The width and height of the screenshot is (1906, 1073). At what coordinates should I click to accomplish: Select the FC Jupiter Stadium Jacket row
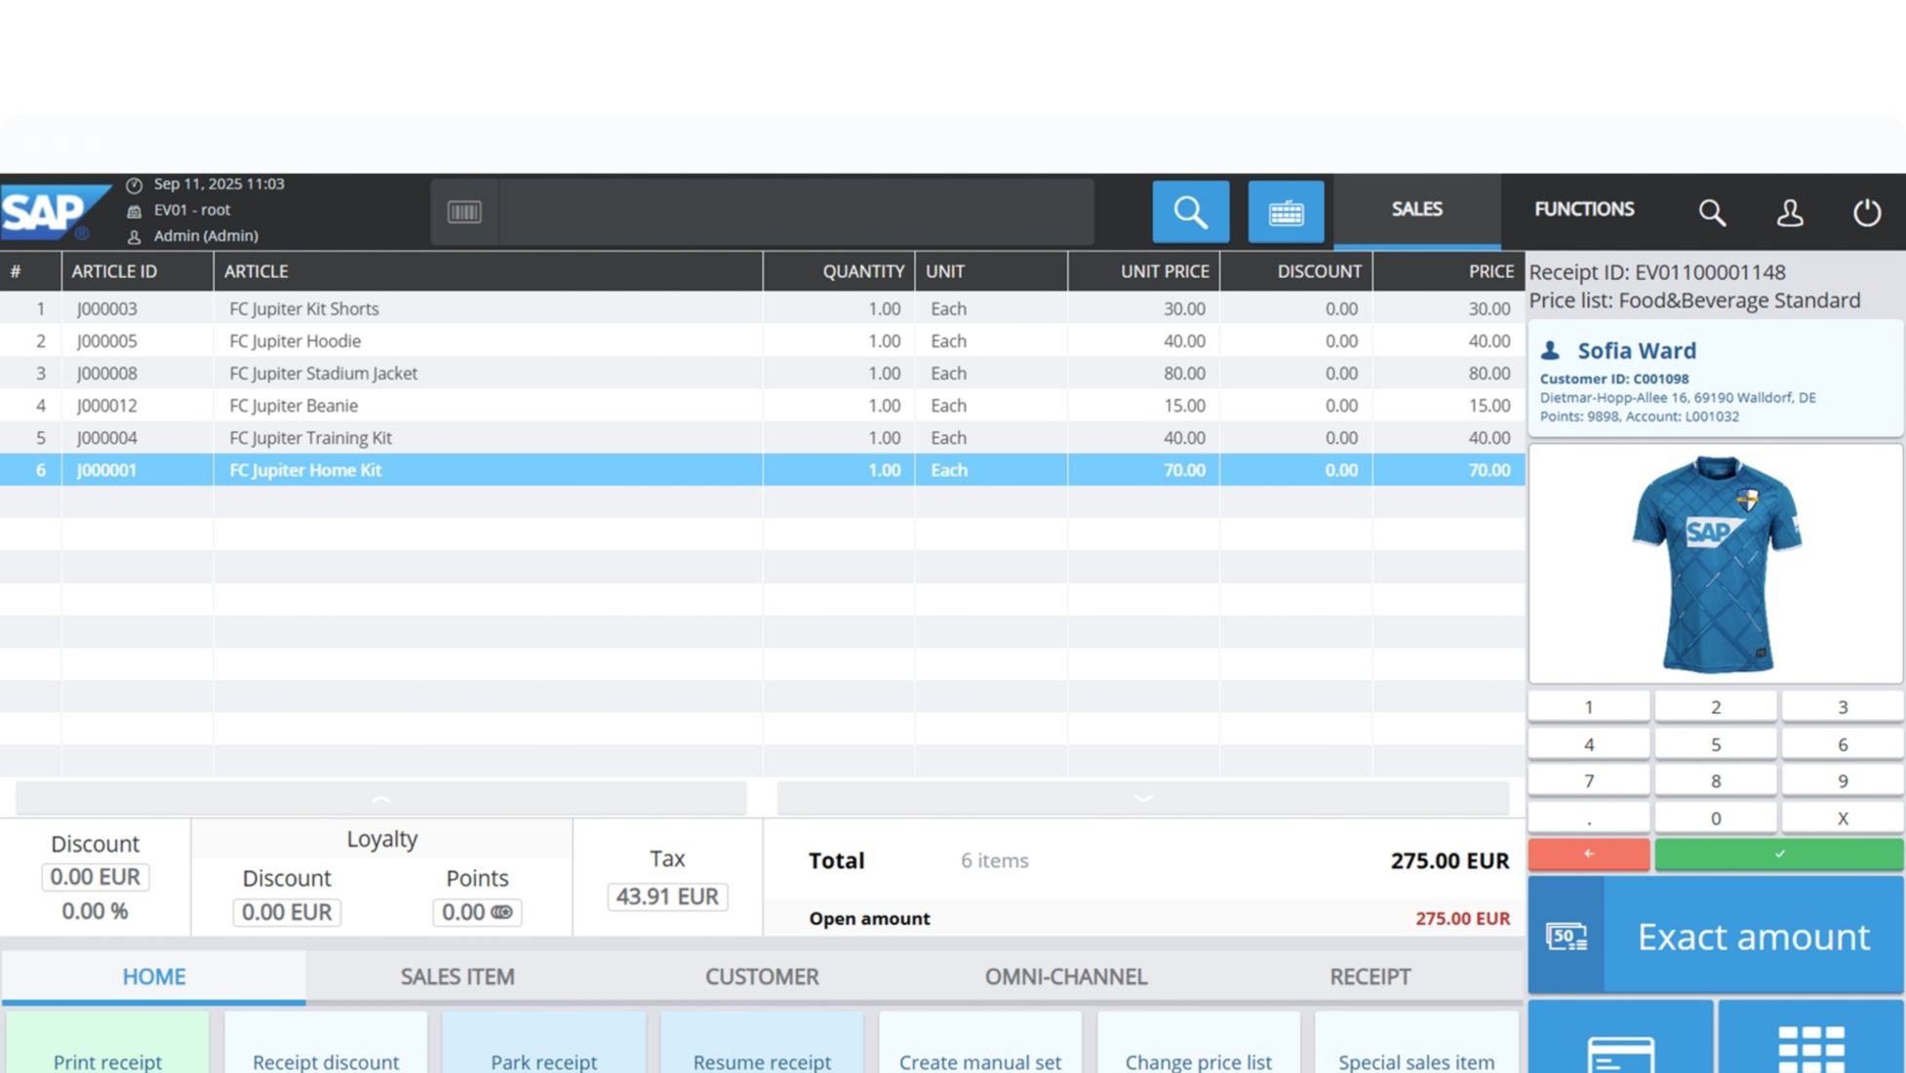pos(323,373)
